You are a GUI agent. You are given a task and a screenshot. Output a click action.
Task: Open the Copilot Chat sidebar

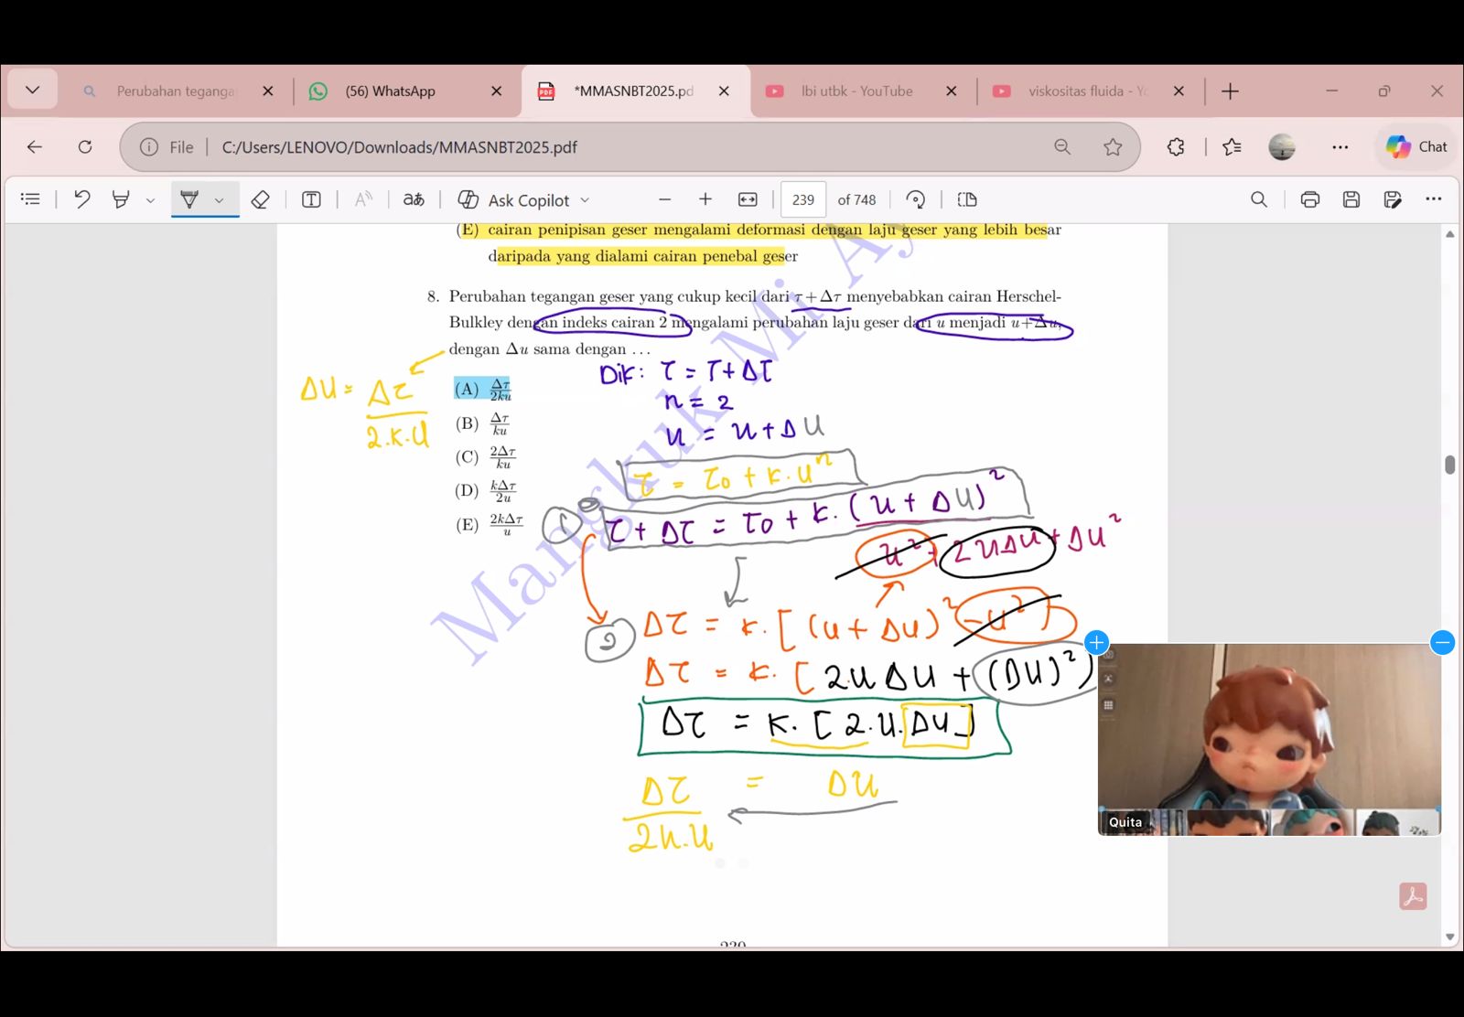coord(1416,146)
